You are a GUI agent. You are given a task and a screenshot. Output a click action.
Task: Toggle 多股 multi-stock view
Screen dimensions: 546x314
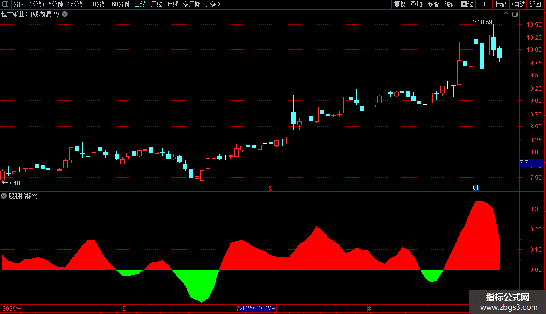tap(433, 4)
